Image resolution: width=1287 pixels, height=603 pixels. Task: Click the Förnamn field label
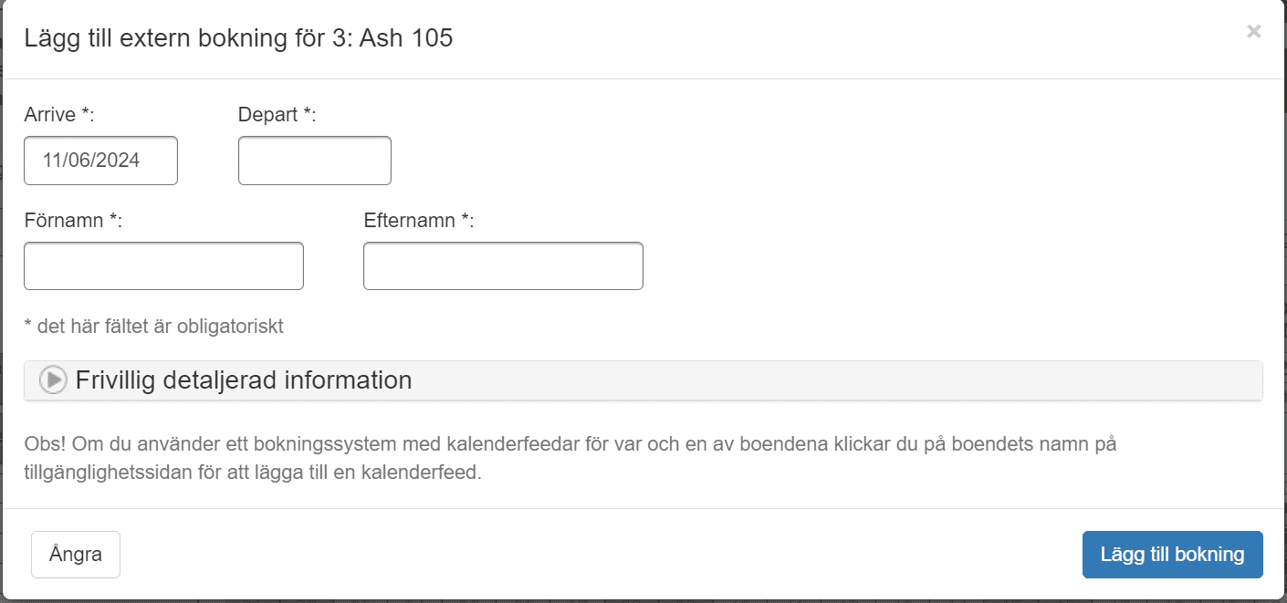tap(73, 221)
